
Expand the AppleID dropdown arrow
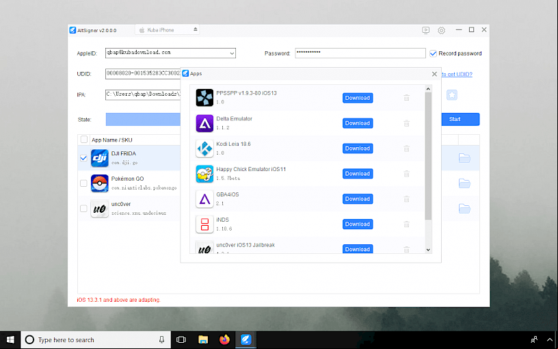click(232, 53)
